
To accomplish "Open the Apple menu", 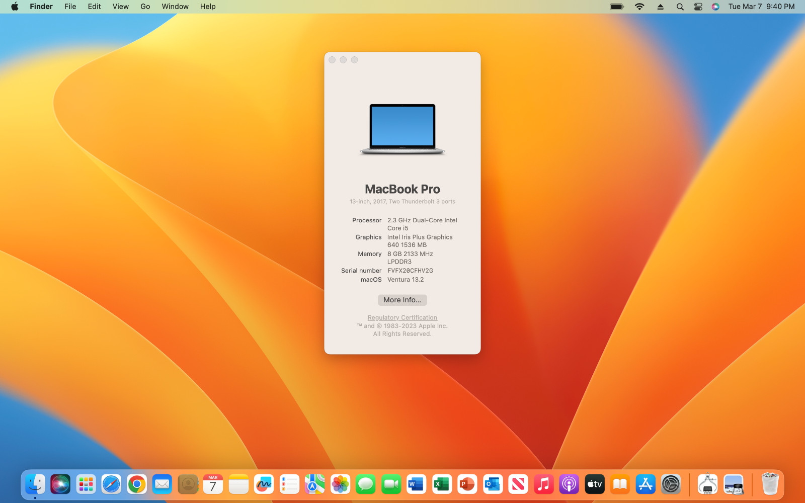I will [x=15, y=7].
